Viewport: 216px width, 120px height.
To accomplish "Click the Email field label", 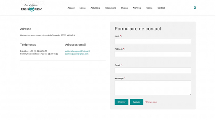I will pyautogui.click(x=119, y=65).
